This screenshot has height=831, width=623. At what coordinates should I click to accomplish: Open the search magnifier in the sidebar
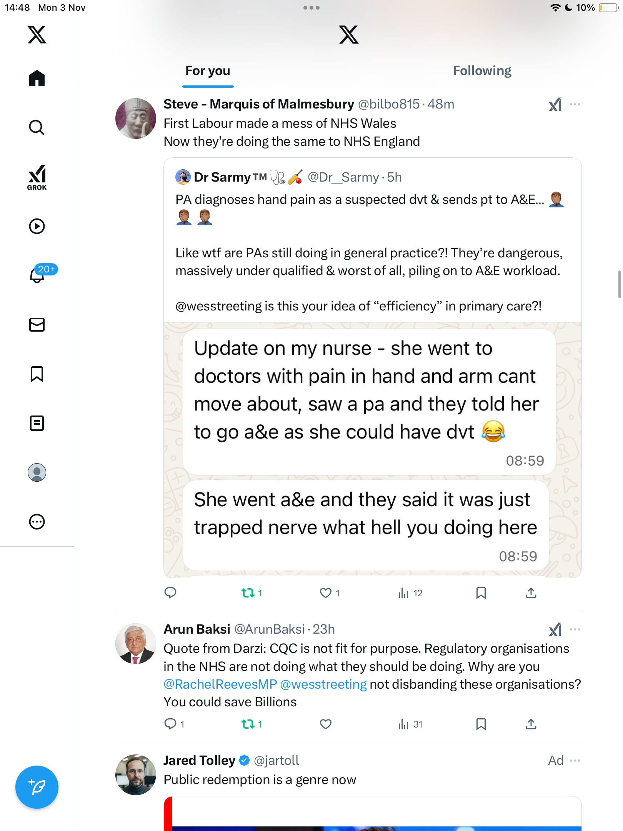pyautogui.click(x=37, y=127)
